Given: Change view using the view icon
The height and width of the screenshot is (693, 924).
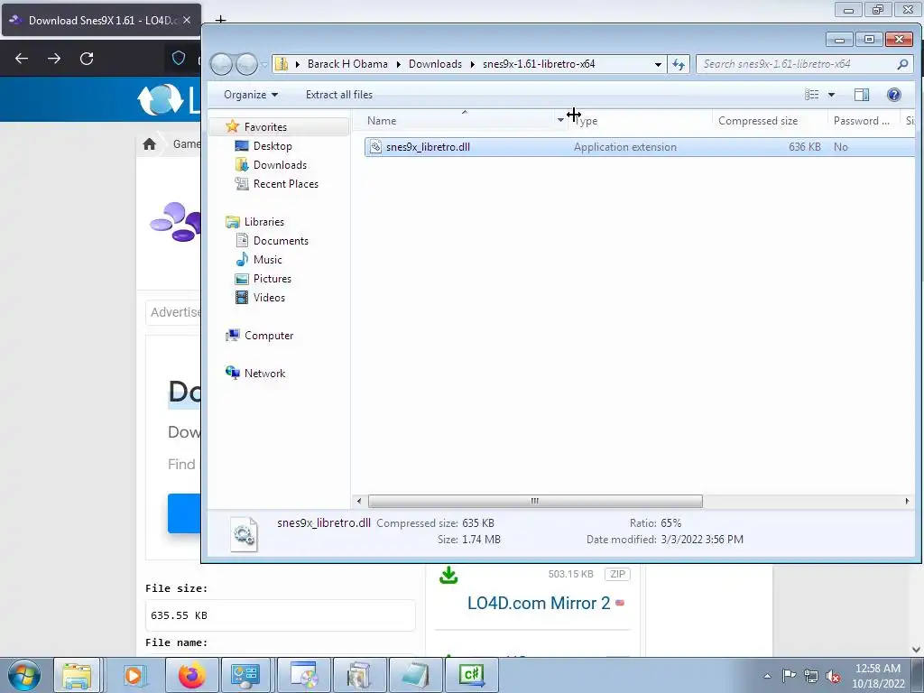Looking at the screenshot, I should [811, 95].
